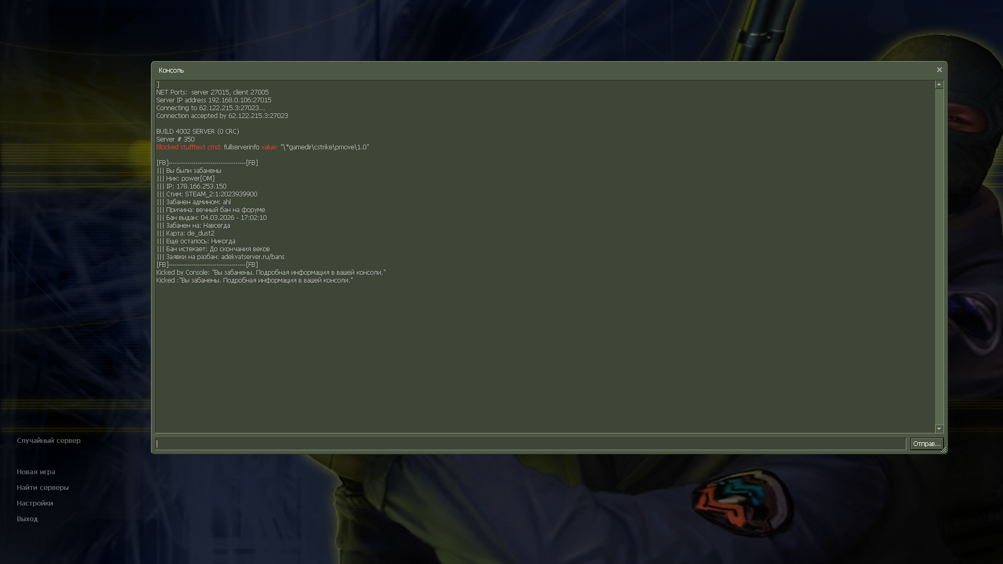This screenshot has width=1003, height=564.
Task: Click the Connection accepted by line
Action: [221, 116]
